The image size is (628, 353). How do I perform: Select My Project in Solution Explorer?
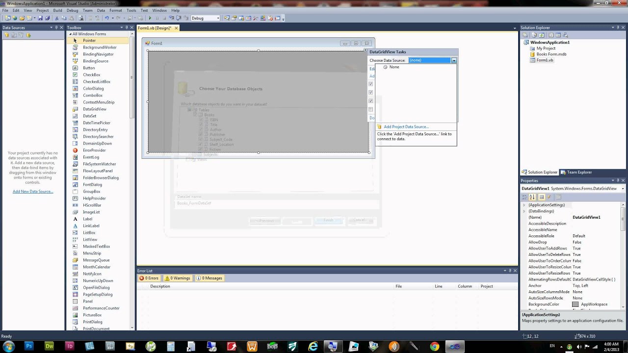pos(546,49)
